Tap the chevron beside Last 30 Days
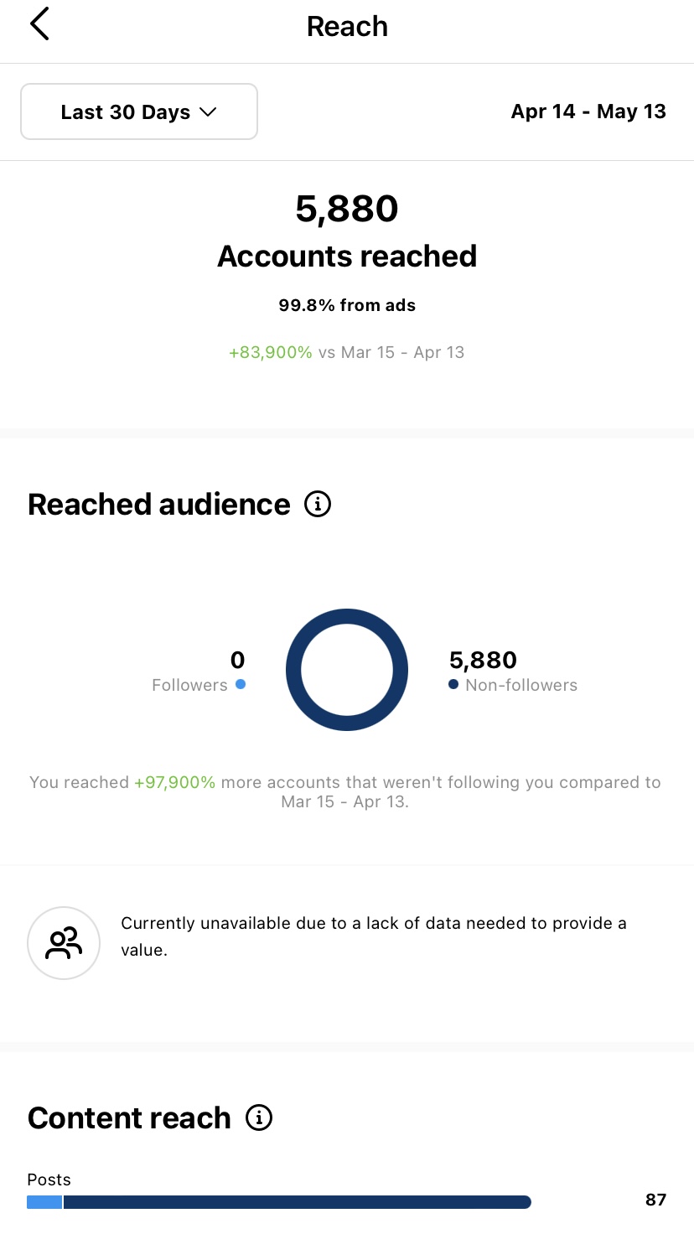Viewport: 694px width, 1234px height. click(207, 111)
